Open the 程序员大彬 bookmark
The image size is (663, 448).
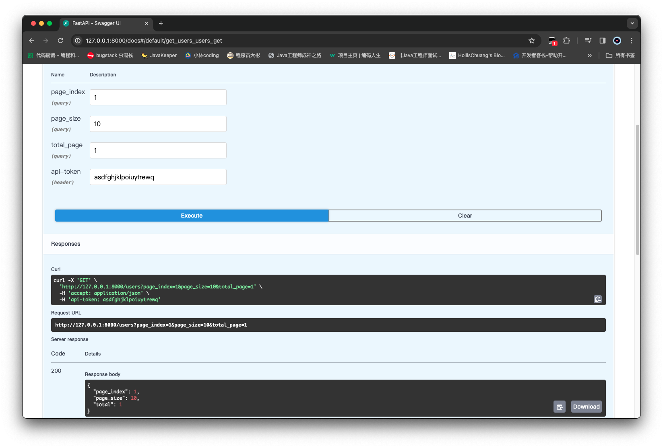pyautogui.click(x=244, y=55)
